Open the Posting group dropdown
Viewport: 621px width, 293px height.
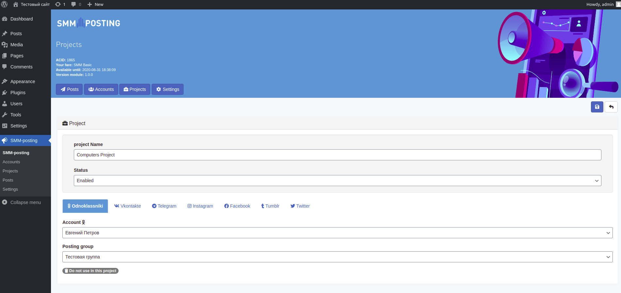click(337, 257)
